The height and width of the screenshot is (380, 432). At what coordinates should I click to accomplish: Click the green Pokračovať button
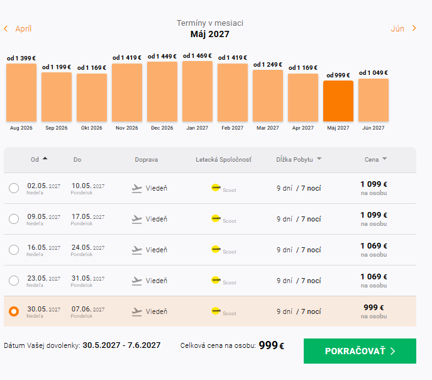pyautogui.click(x=360, y=351)
